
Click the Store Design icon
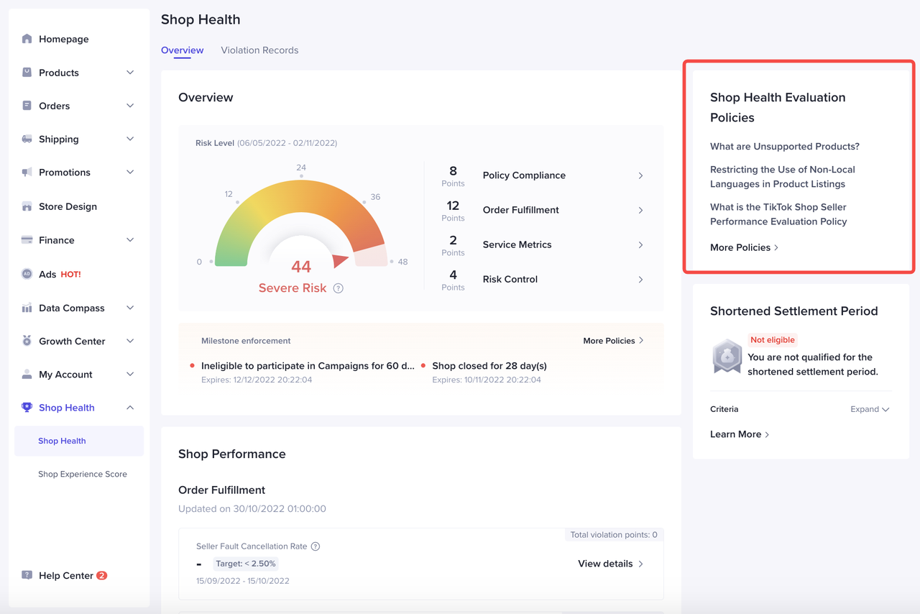coord(27,206)
